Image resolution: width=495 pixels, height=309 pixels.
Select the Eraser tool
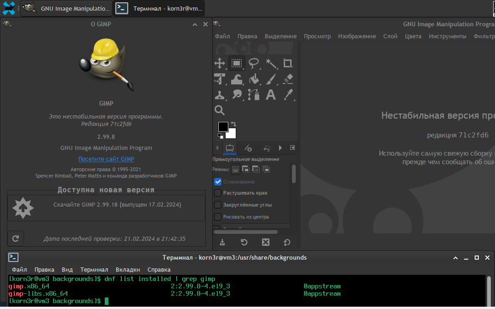coord(288,79)
